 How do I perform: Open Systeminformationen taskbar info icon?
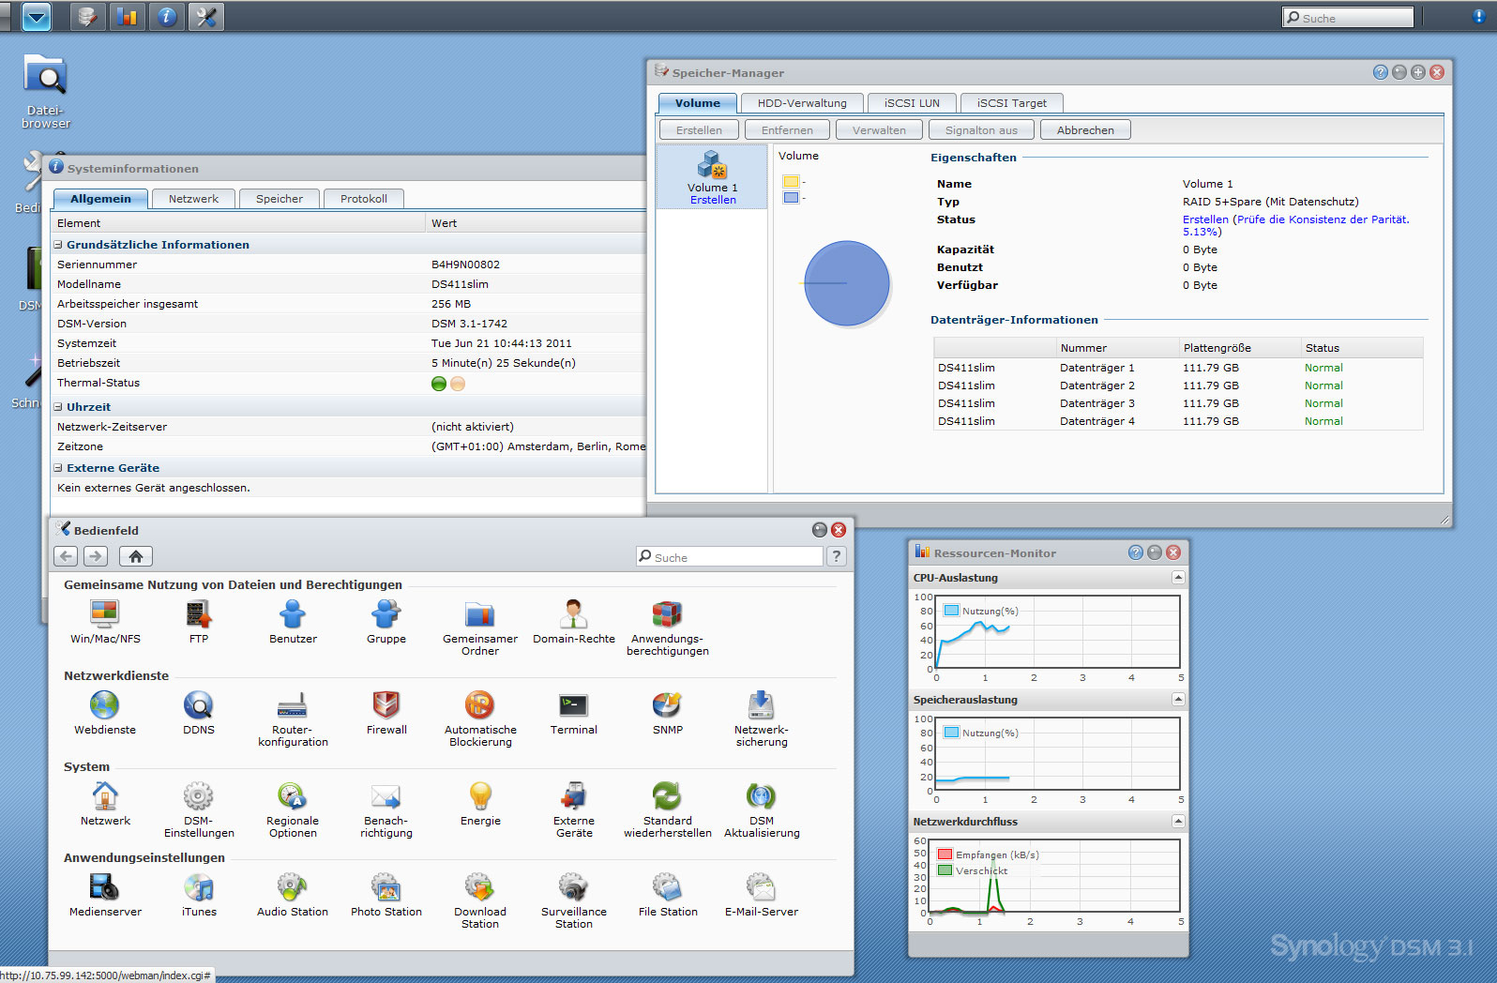point(167,17)
